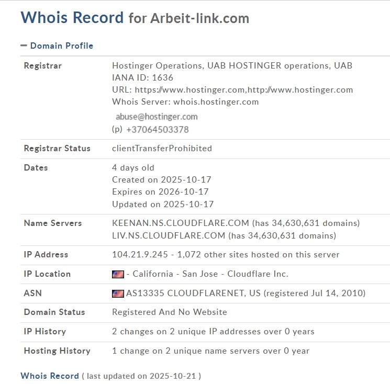Click the US flag beside AS13335
The image size is (390, 384).
click(x=118, y=293)
